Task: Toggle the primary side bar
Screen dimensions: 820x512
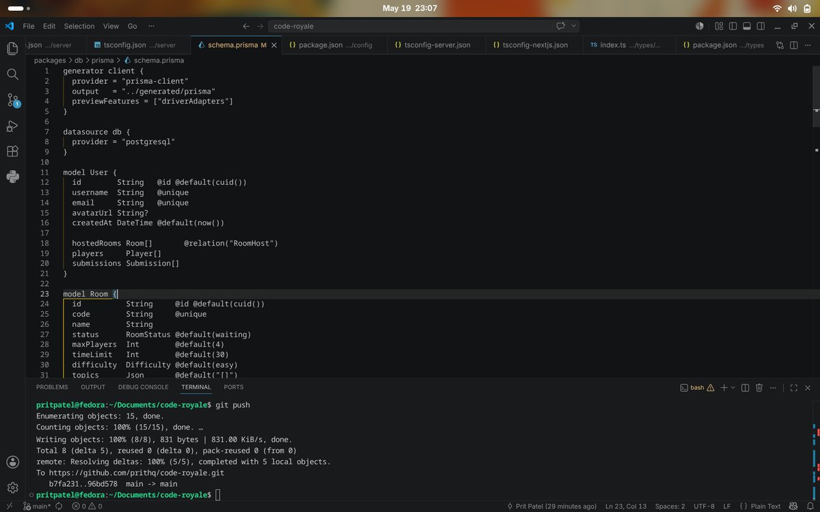Action: (x=733, y=26)
